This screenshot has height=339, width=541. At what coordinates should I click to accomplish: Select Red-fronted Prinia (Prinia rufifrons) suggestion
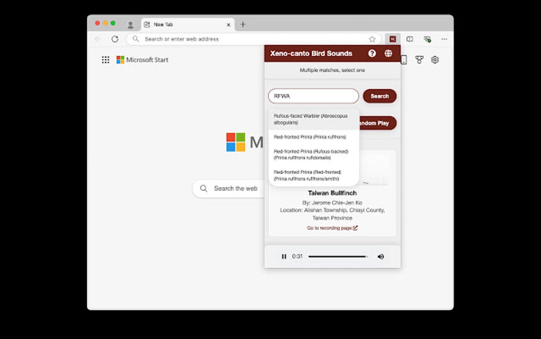click(314, 137)
